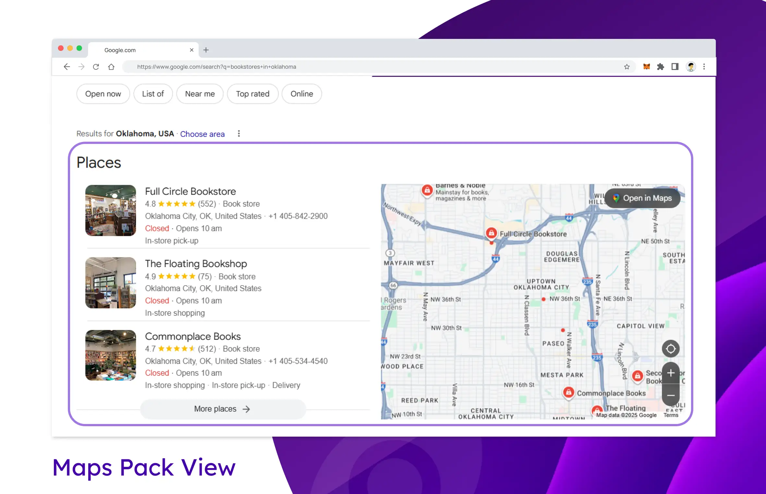Open the MetaMask fox extension icon

coord(647,67)
